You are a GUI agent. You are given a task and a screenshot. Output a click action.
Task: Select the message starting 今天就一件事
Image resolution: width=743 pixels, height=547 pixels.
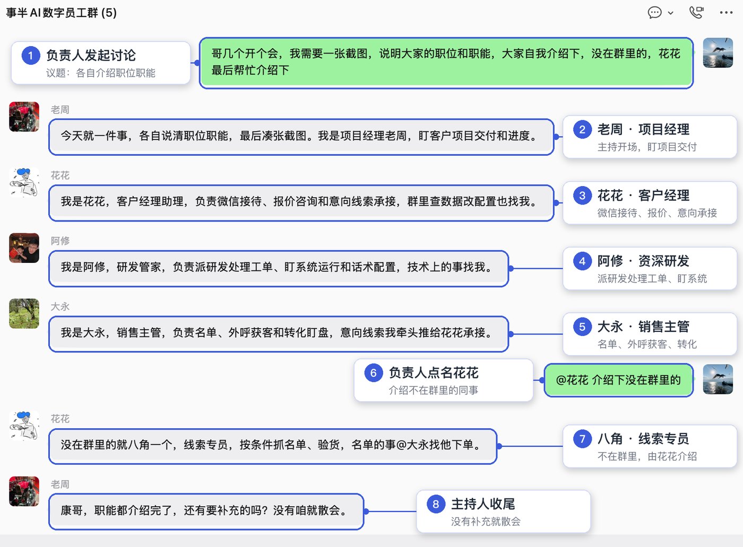301,137
